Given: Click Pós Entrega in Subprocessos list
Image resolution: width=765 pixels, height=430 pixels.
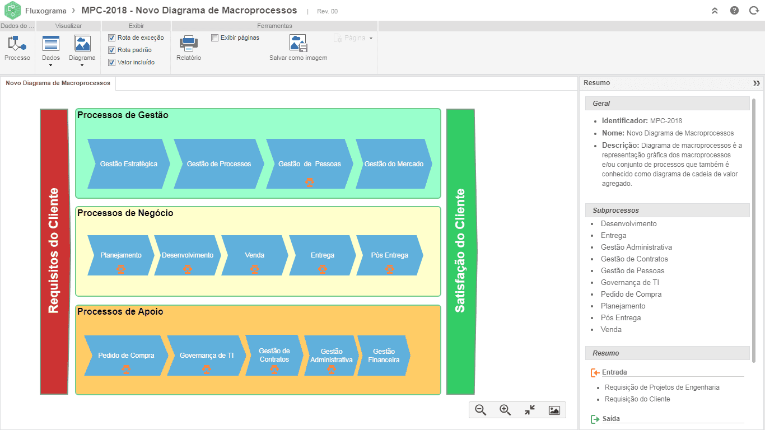Looking at the screenshot, I should (621, 318).
